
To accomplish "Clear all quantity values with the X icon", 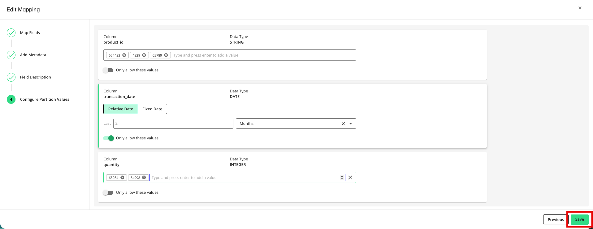I will [350, 178].
